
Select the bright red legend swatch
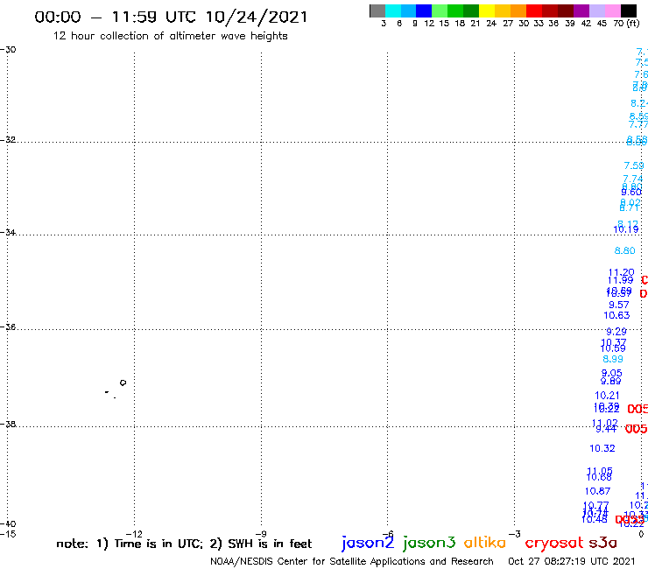click(534, 11)
